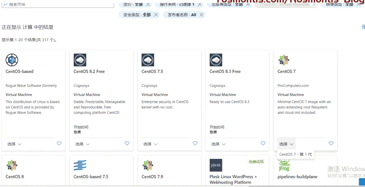Click the CentOS 8.3 Free cloud logo
This screenshot has width=365, height=187.
pyautogui.click(x=216, y=60)
